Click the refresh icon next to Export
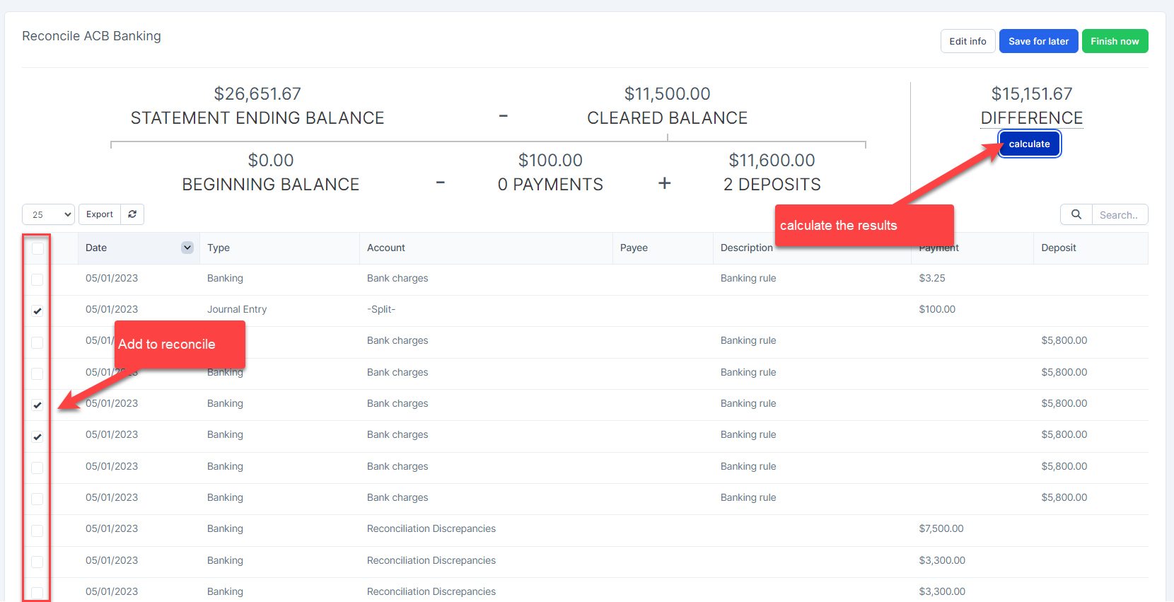The image size is (1174, 602). 132,214
